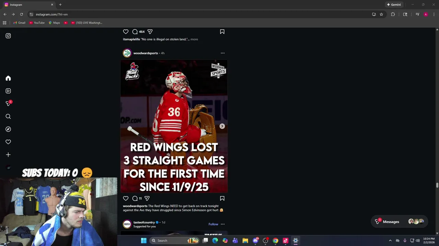
Task: Open TikTok from taskbar
Action: (285, 241)
